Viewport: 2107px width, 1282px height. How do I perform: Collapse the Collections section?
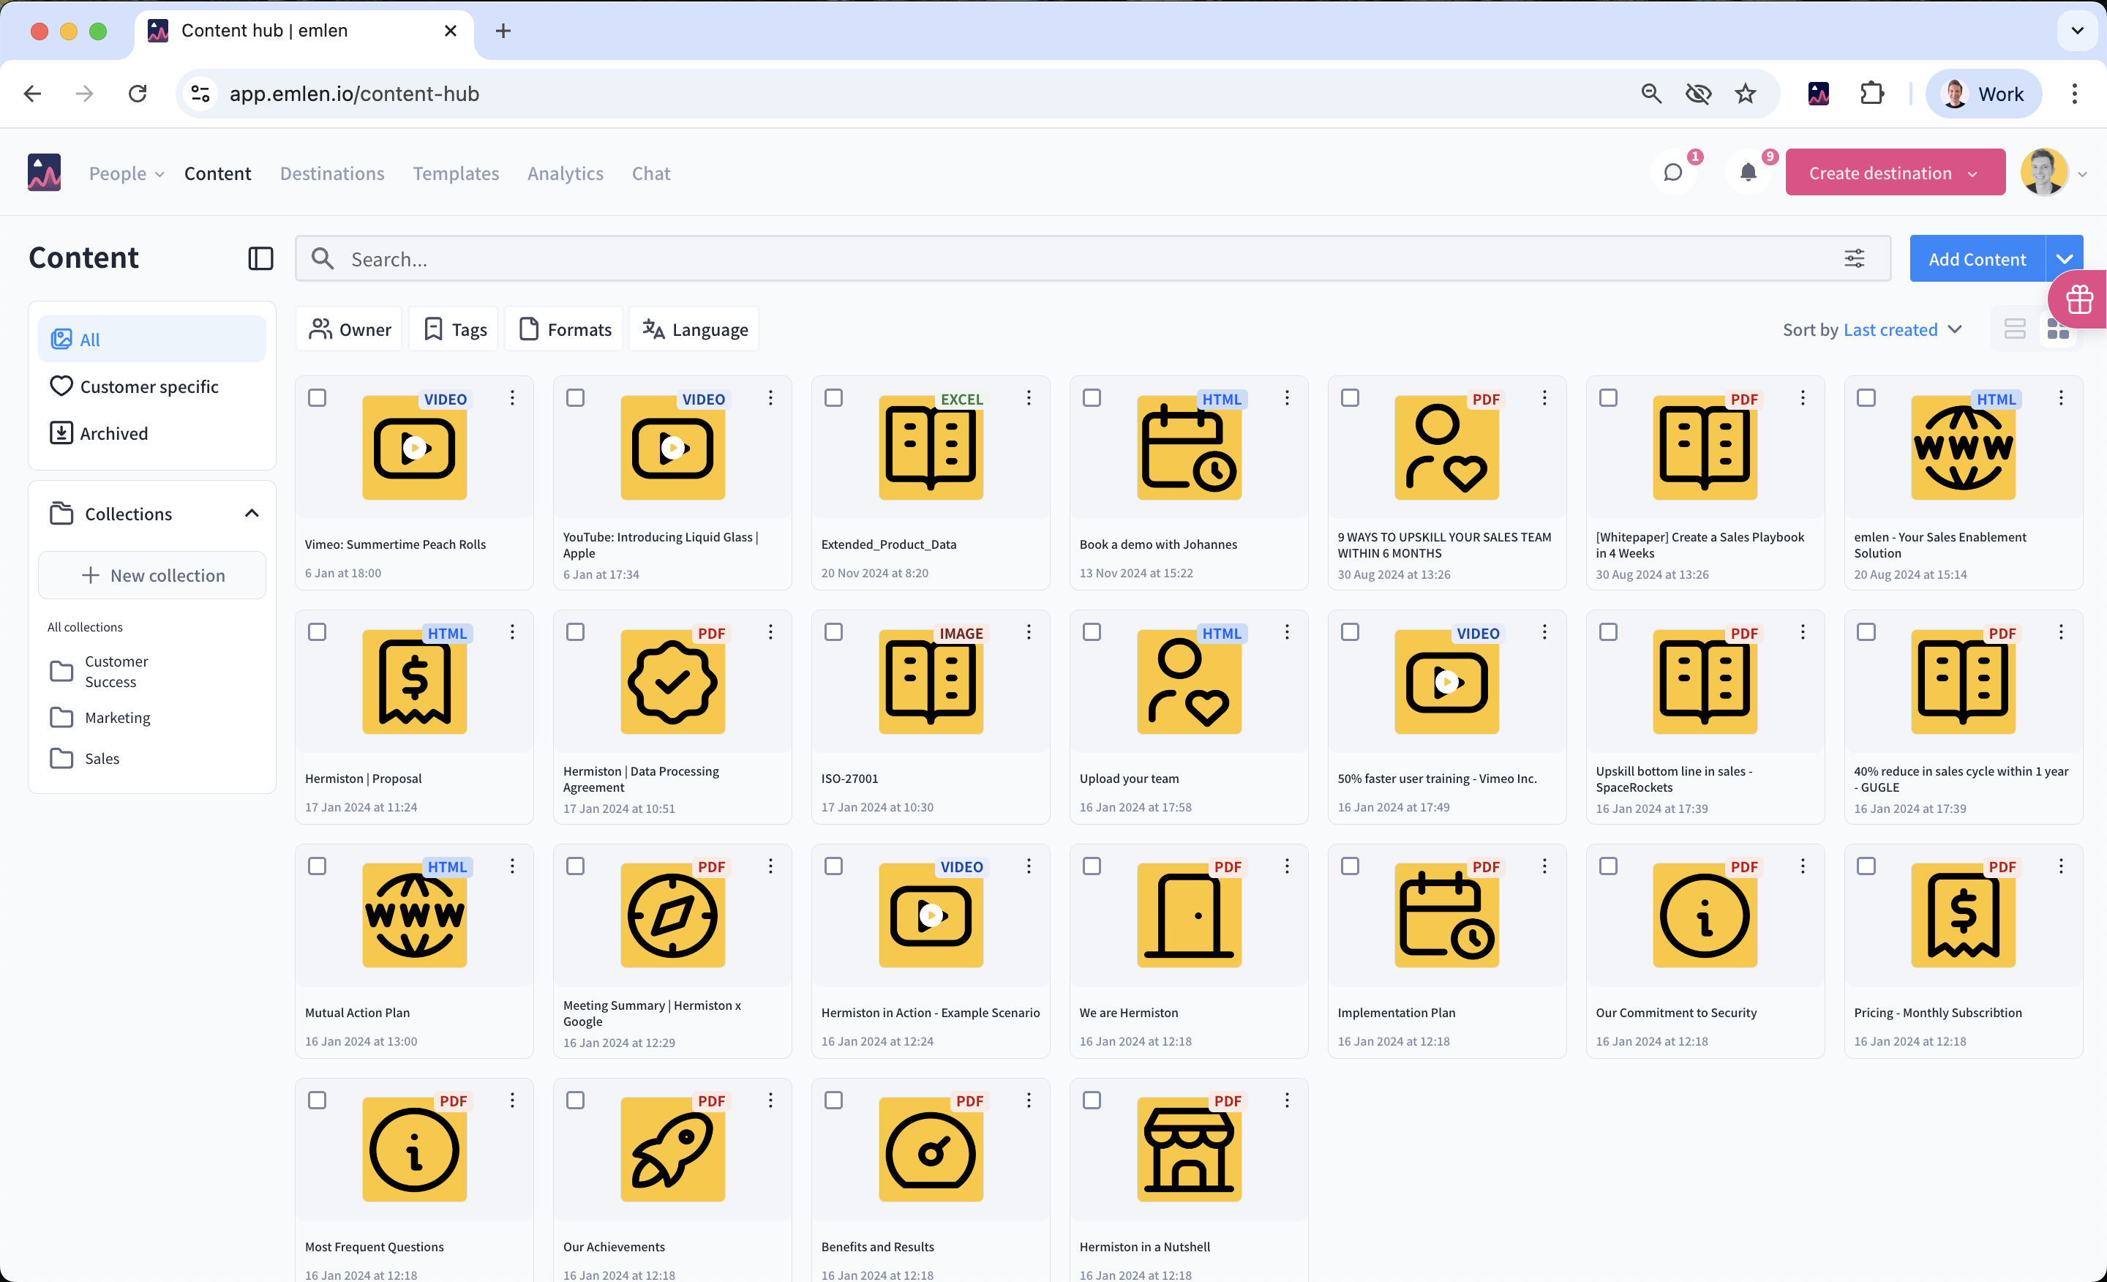click(252, 513)
